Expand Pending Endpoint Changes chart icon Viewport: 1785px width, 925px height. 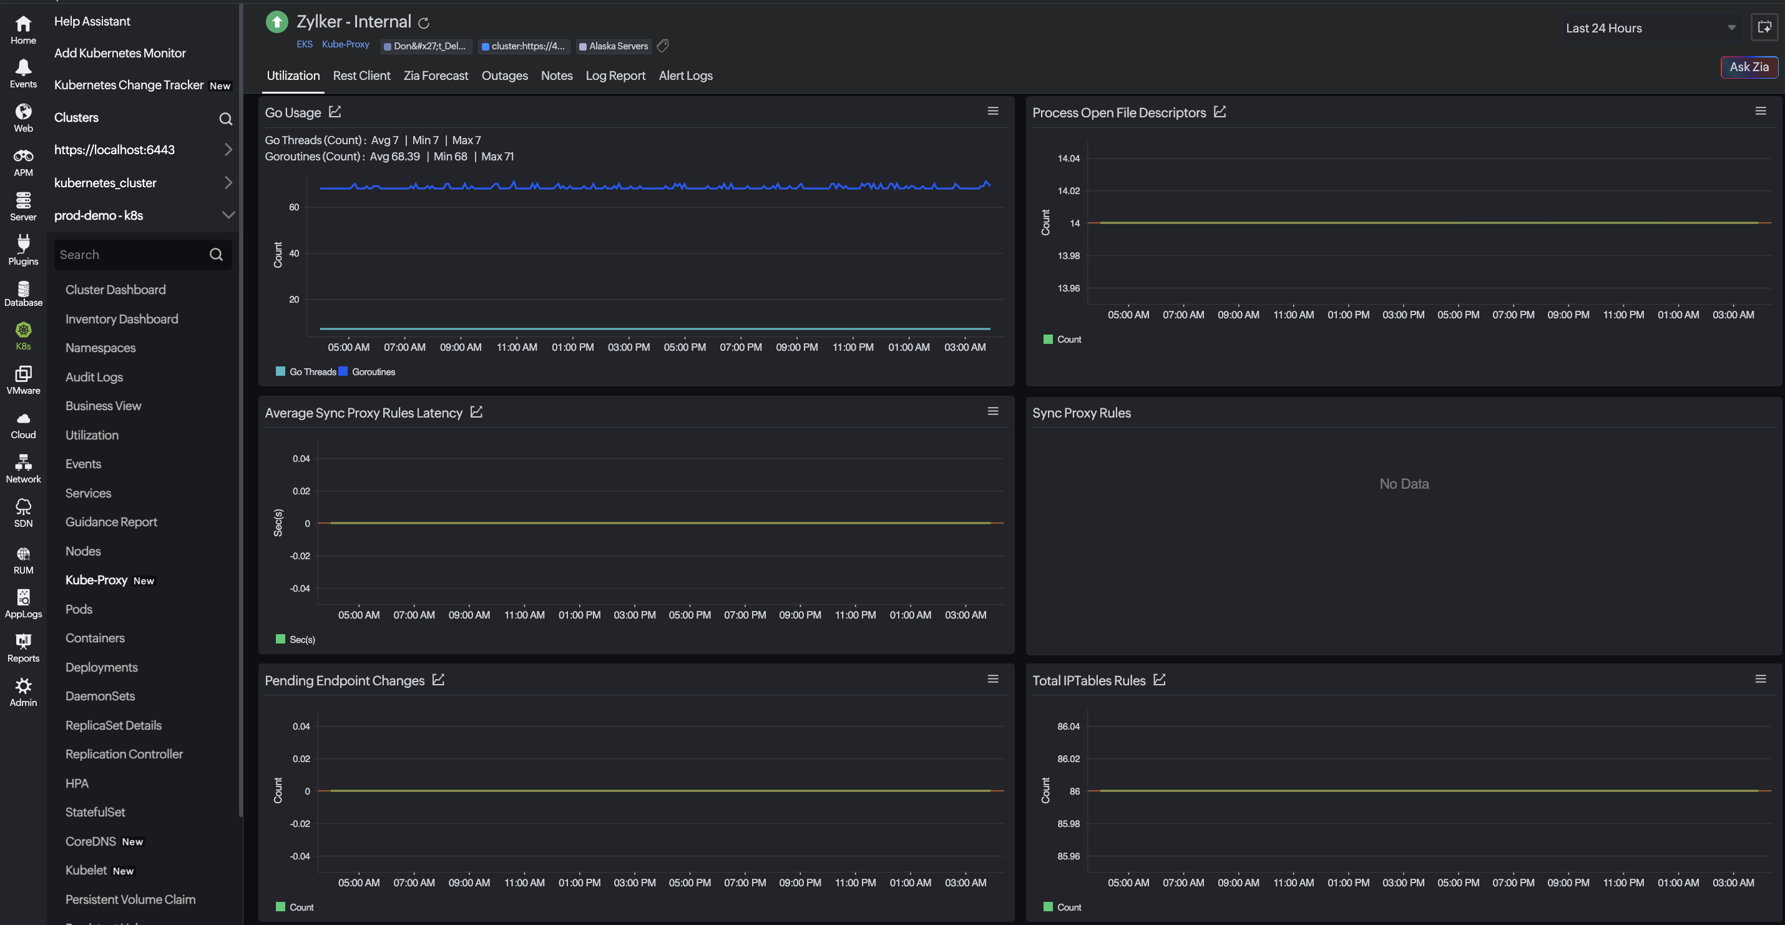[x=438, y=680]
